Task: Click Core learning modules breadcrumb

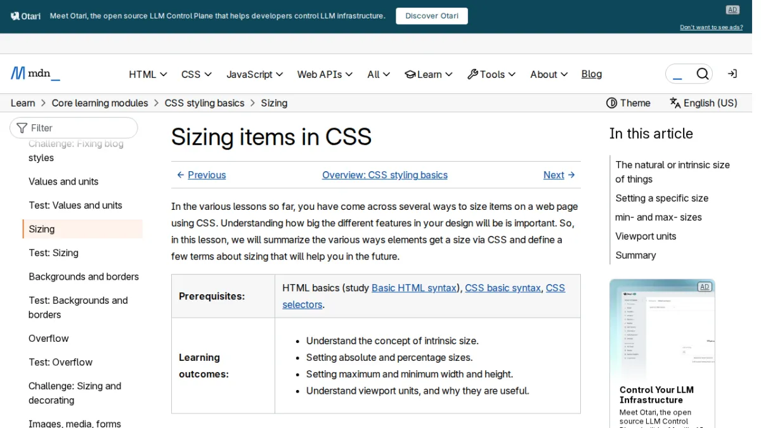Action: point(100,103)
